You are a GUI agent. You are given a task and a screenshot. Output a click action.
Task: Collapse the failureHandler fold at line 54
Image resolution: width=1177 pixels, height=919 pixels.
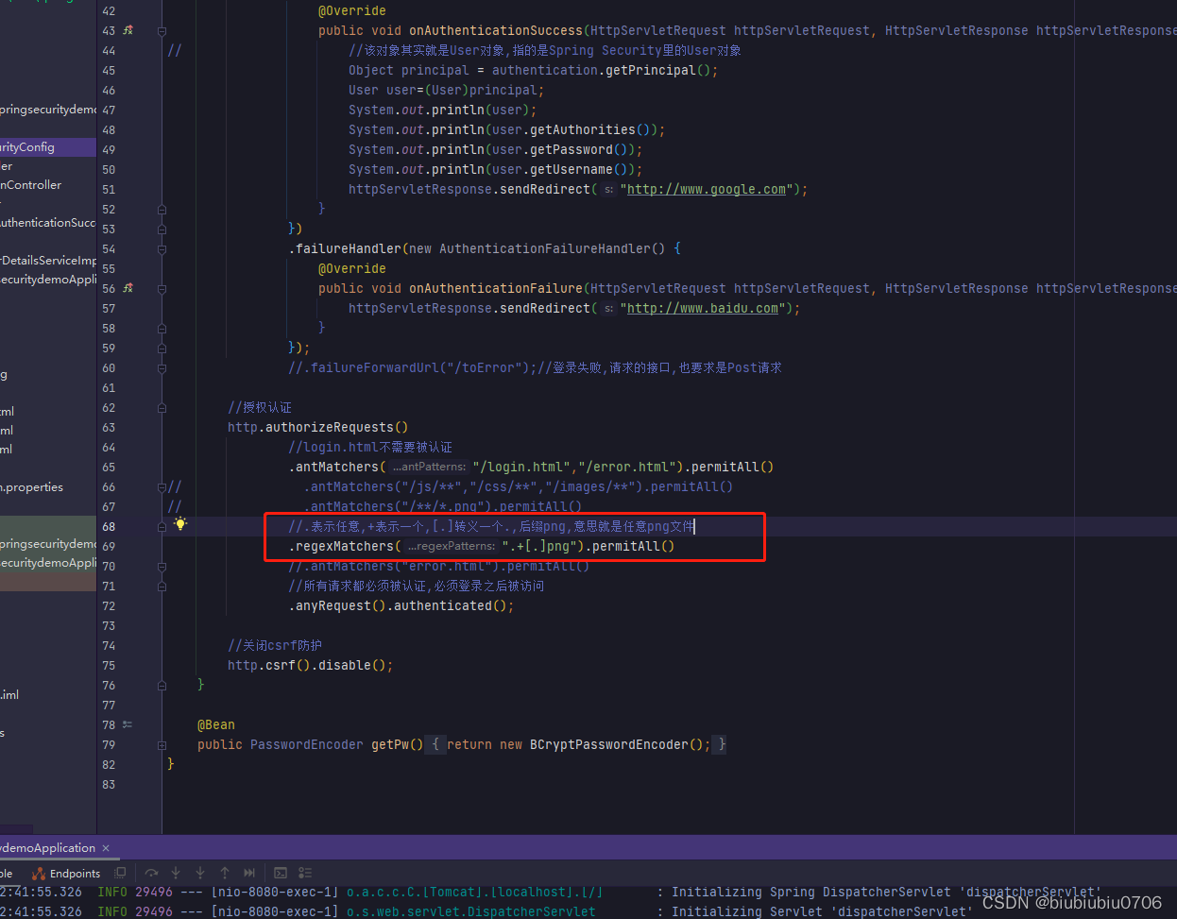162,248
